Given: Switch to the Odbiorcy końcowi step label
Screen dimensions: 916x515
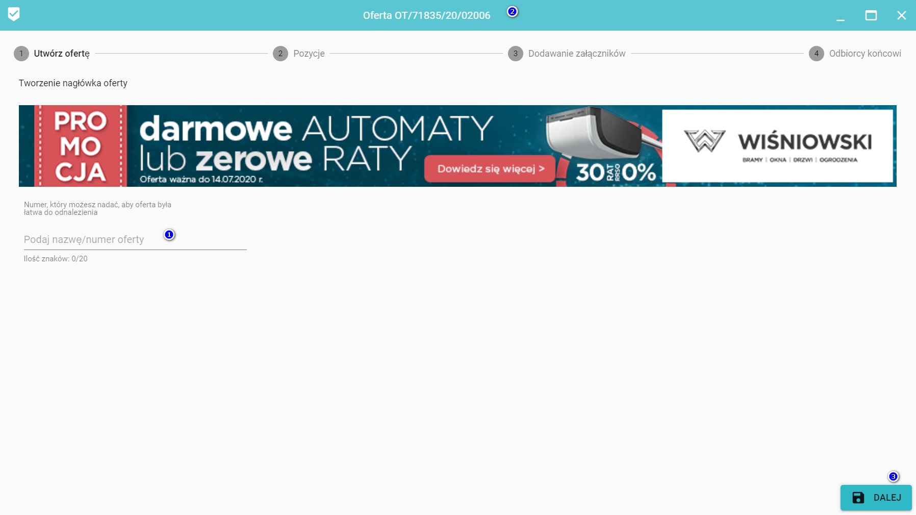Looking at the screenshot, I should point(865,54).
